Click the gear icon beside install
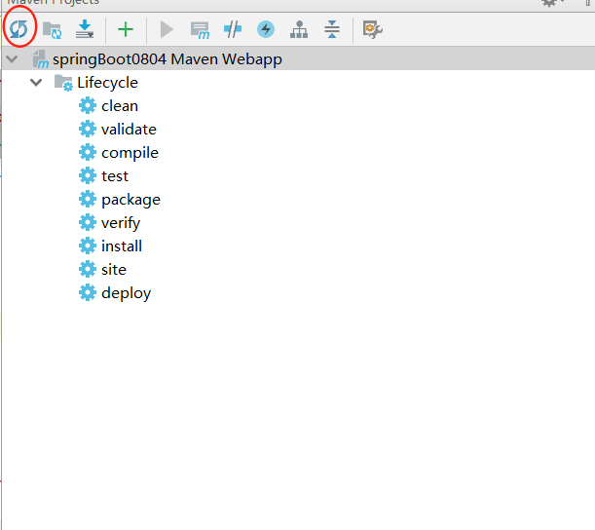Viewport: 595px width, 530px height. [88, 246]
